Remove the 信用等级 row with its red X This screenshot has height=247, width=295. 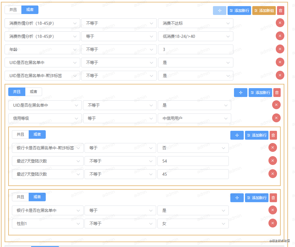tap(276, 118)
